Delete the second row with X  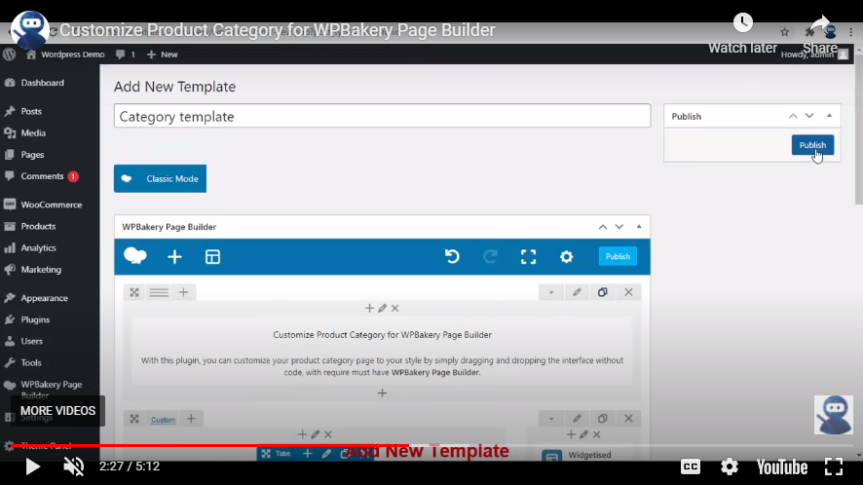point(628,419)
